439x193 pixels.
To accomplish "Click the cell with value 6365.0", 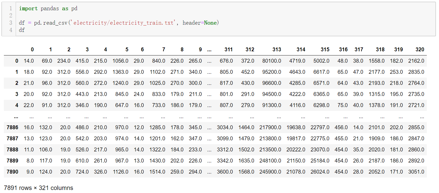I will point(321,94).
